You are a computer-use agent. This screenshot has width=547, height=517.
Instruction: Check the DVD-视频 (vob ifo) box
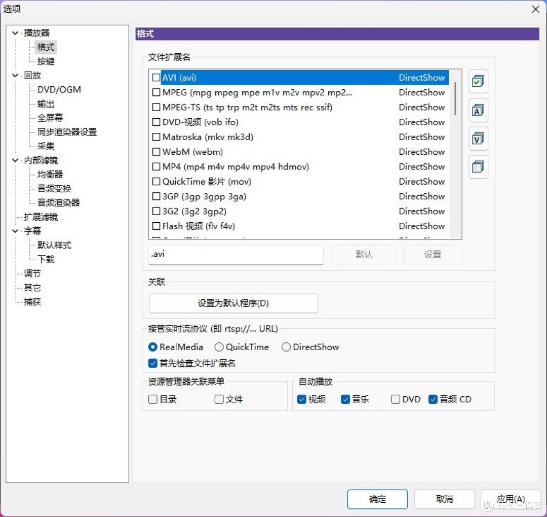(x=157, y=122)
